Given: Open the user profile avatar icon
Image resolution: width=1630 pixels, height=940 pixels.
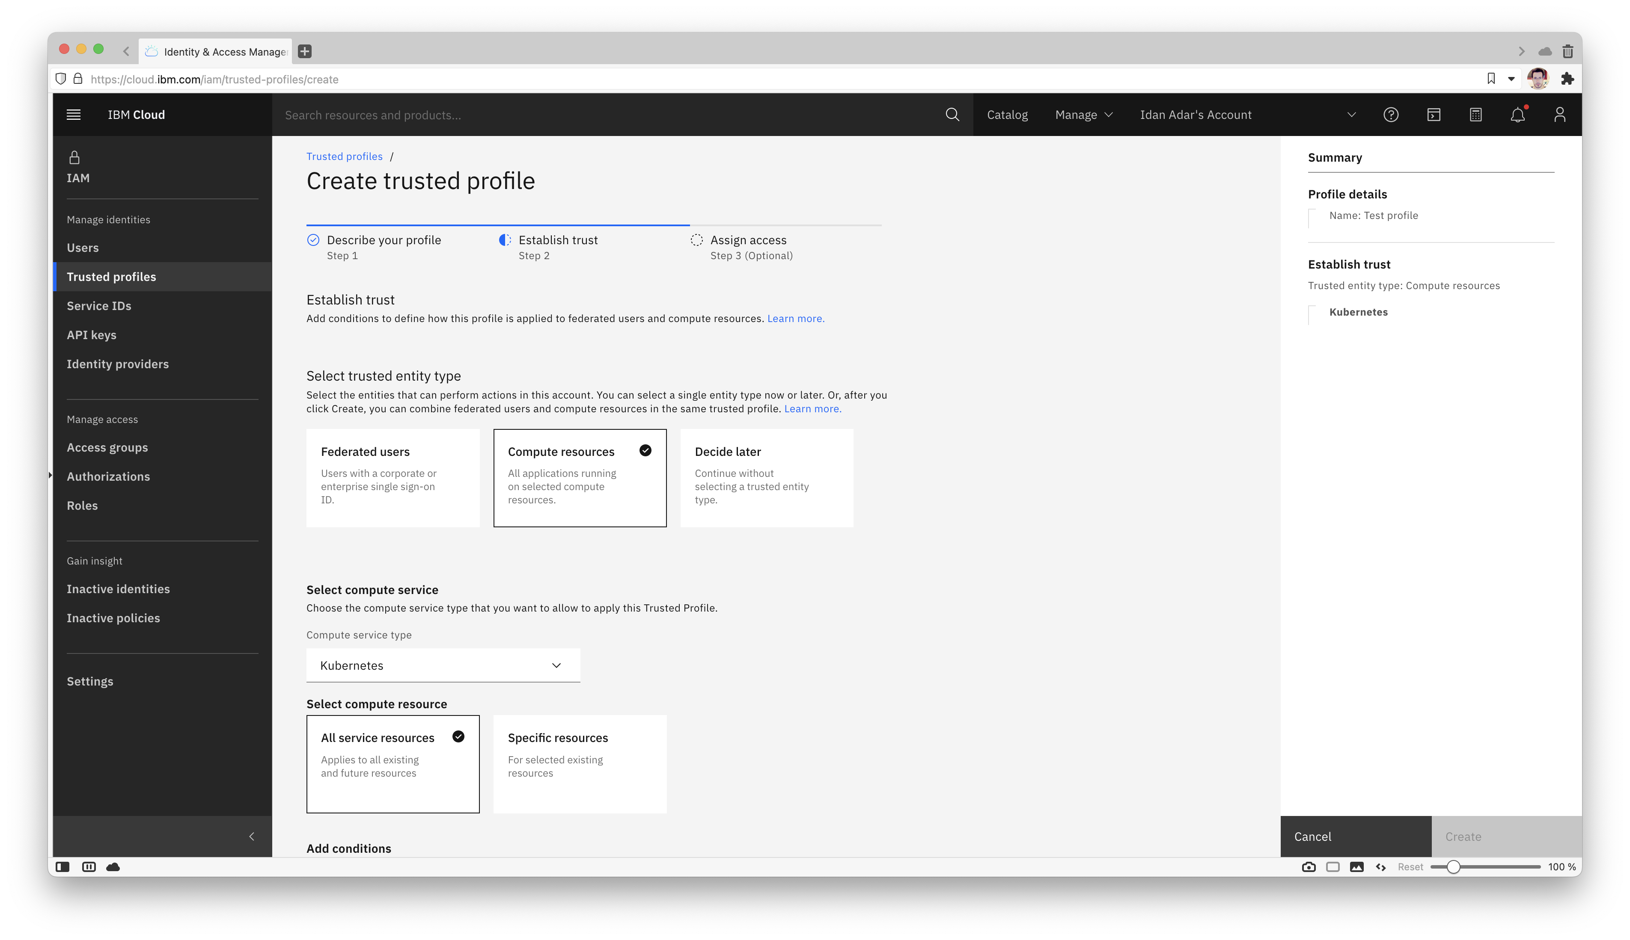Looking at the screenshot, I should click(x=1559, y=114).
